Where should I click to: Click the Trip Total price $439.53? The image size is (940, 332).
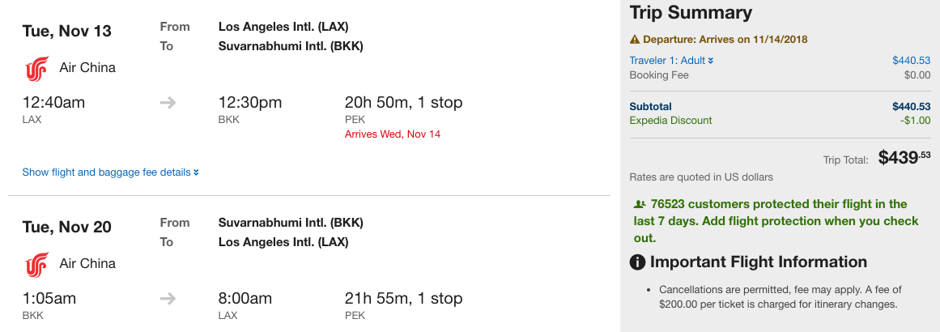click(904, 158)
